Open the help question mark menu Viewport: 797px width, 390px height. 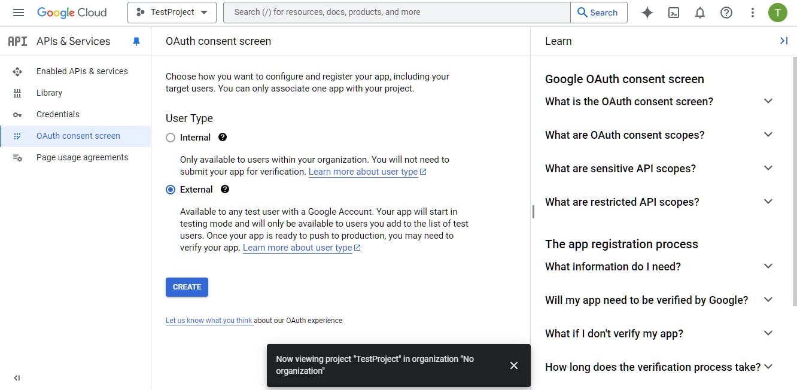coord(726,13)
